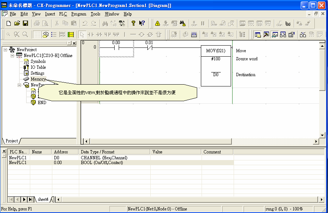Select the New Contact tool
This screenshot has width=328, height=213.
[91, 35]
